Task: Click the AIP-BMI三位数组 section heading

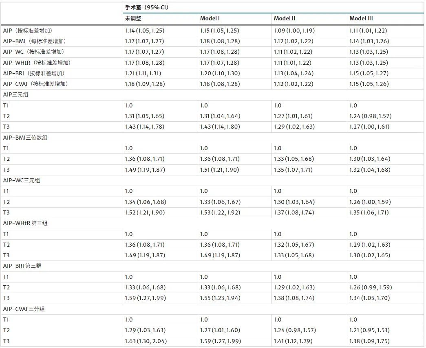Action: pos(25,138)
